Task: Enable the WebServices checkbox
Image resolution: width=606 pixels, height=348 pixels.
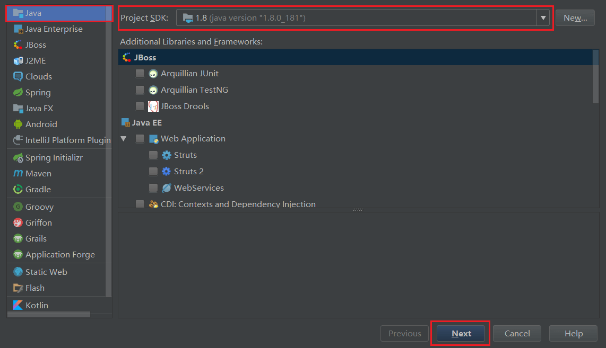Action: [153, 188]
